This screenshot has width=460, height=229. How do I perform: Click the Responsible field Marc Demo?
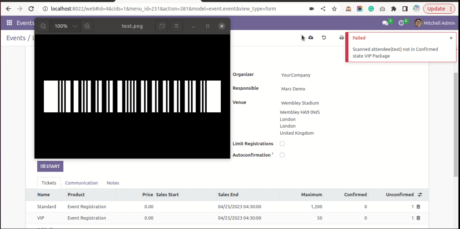tap(293, 89)
